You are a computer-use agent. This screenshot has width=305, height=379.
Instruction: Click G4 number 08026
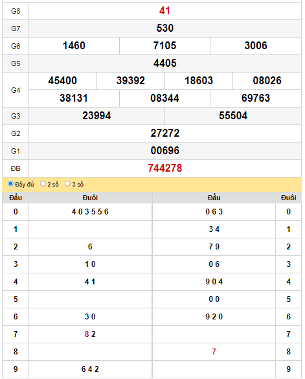(267, 81)
